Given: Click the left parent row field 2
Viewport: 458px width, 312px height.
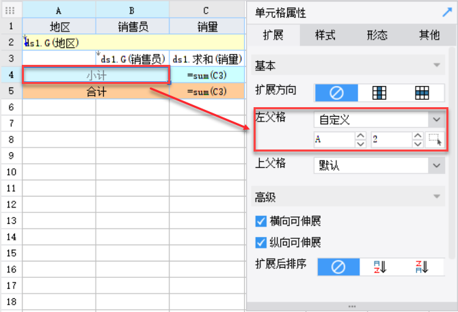Looking at the screenshot, I should tap(392, 139).
